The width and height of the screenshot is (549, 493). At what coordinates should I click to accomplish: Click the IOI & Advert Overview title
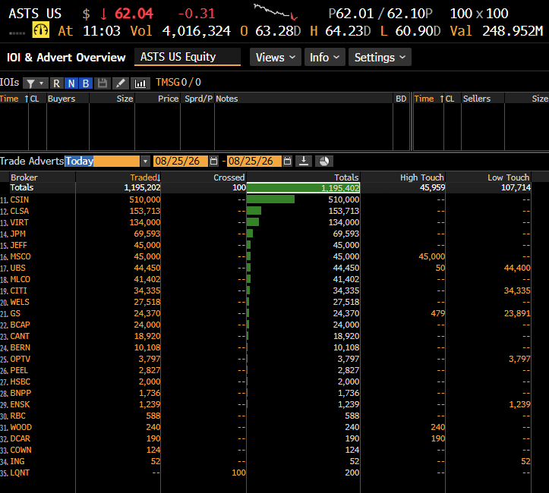(x=66, y=58)
